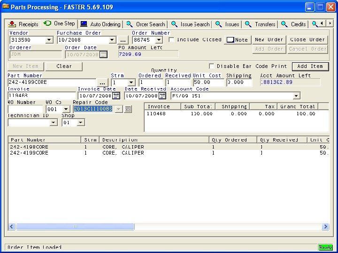Click the Qty Ordered column header
This screenshot has width=338, height=253.
coord(233,140)
